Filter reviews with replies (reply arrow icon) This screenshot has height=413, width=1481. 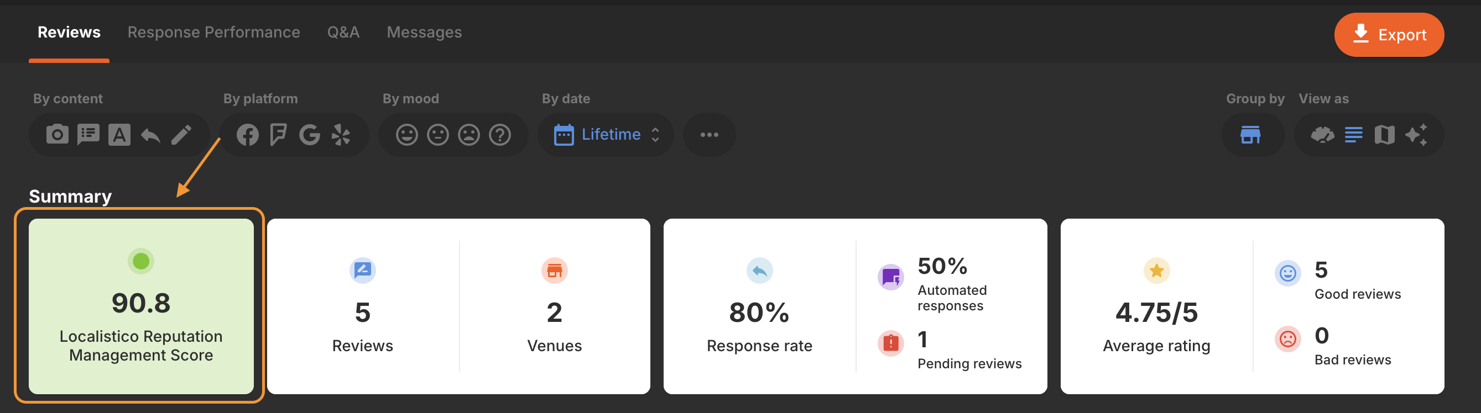150,135
